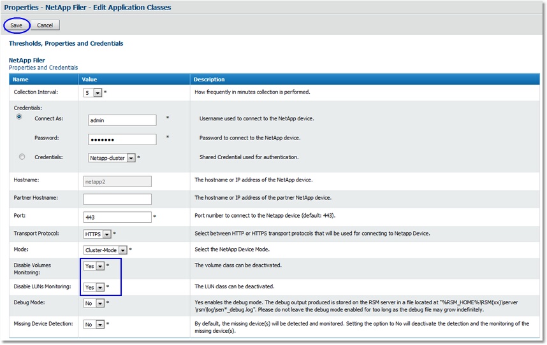Image resolution: width=547 pixels, height=345 pixels.
Task: Open the Transport Protocol HTTPS dropdown
Action: [x=98, y=234]
